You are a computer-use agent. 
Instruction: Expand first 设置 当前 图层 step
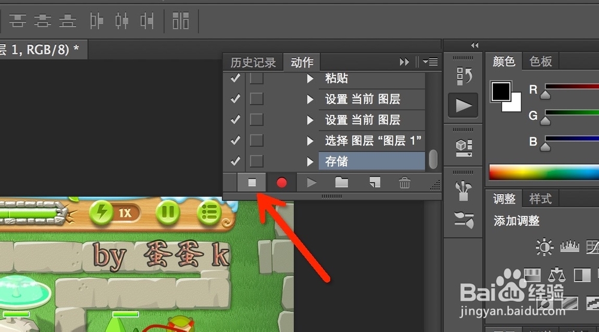click(x=310, y=99)
